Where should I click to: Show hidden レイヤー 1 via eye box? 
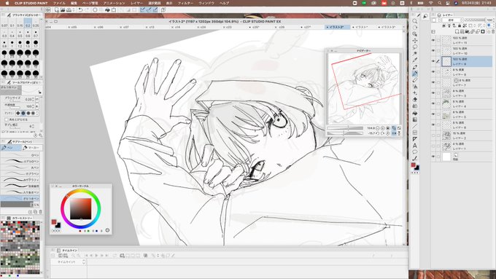pos(433,146)
